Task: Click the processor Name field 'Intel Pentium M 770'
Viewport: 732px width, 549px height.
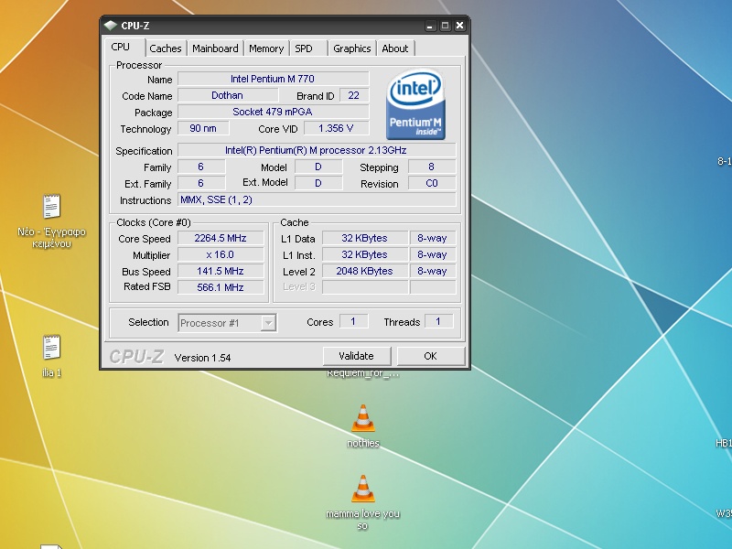Action: tap(273, 79)
